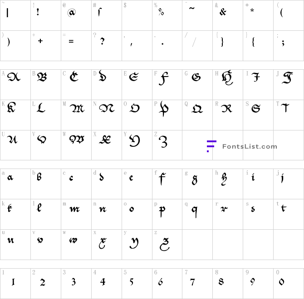Click the ampersand glyph cell
This screenshot has width=304, height=299.
click(228, 15)
